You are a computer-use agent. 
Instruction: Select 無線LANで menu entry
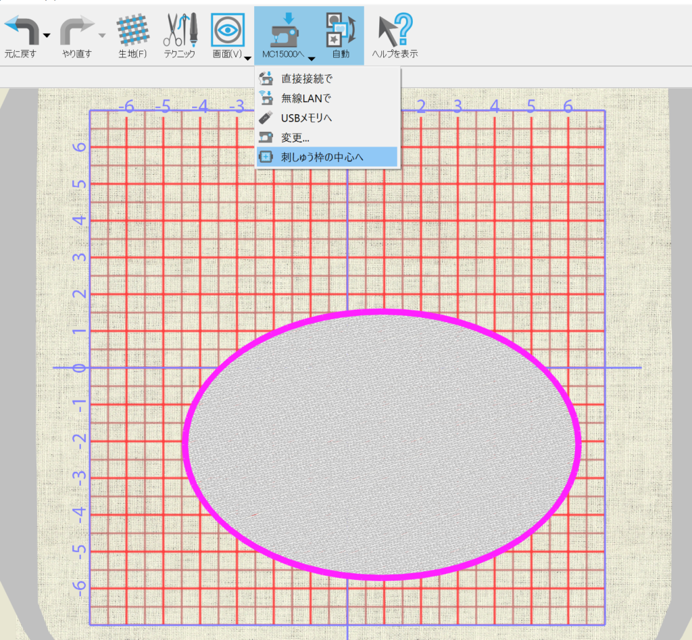[306, 99]
